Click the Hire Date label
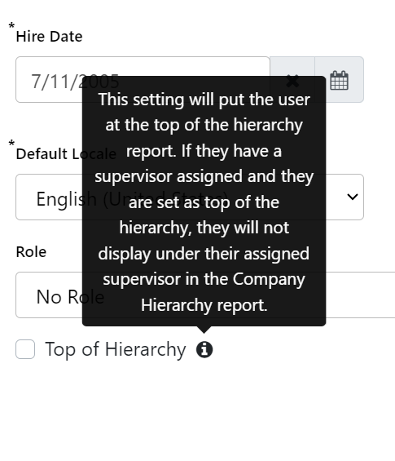Viewport: 395px width, 461px height. 50,37
